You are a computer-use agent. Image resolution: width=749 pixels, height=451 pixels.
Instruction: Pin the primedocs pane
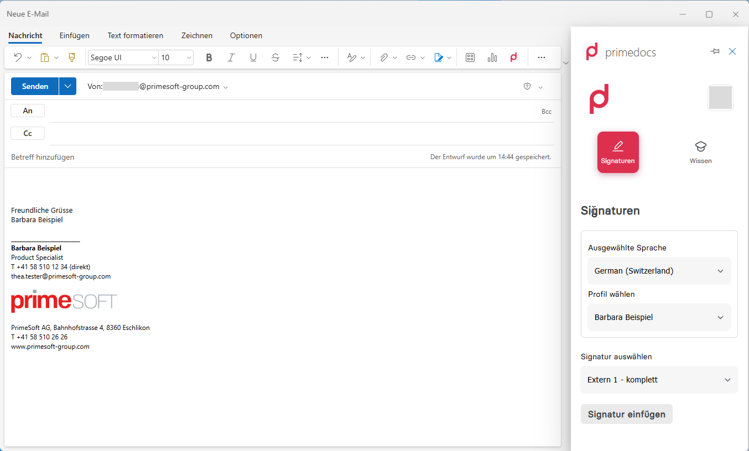click(x=715, y=51)
